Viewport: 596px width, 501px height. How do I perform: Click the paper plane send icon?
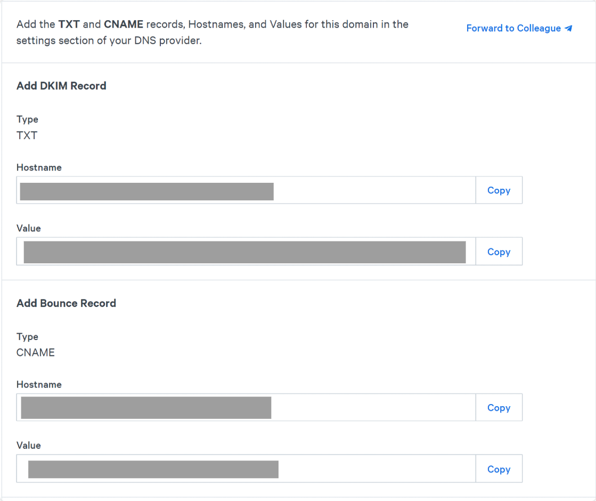pos(568,28)
